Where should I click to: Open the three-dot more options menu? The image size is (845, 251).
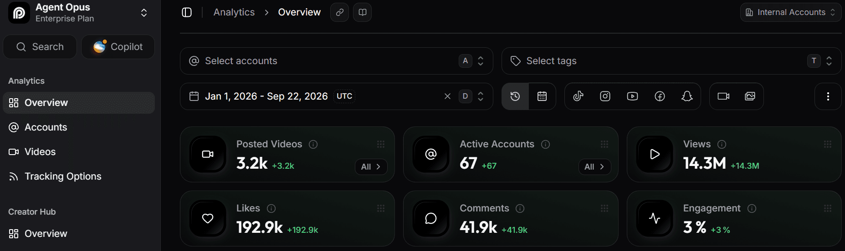click(x=828, y=96)
